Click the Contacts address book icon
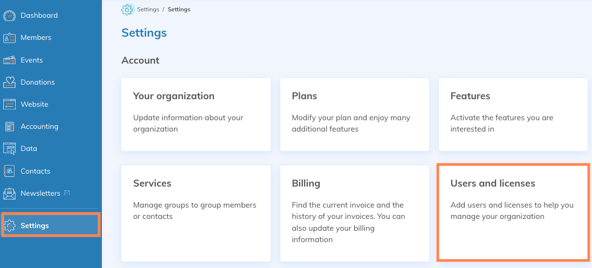The width and height of the screenshot is (592, 268). click(10, 171)
